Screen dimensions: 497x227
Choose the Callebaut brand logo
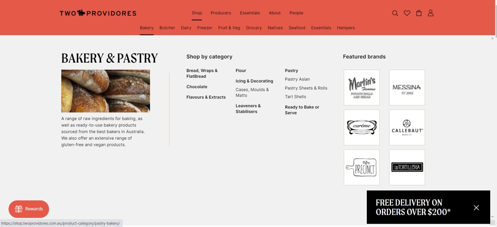407,127
